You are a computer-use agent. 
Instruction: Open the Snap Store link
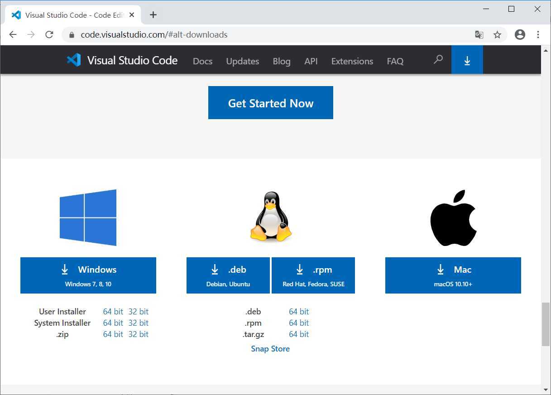tap(270, 349)
